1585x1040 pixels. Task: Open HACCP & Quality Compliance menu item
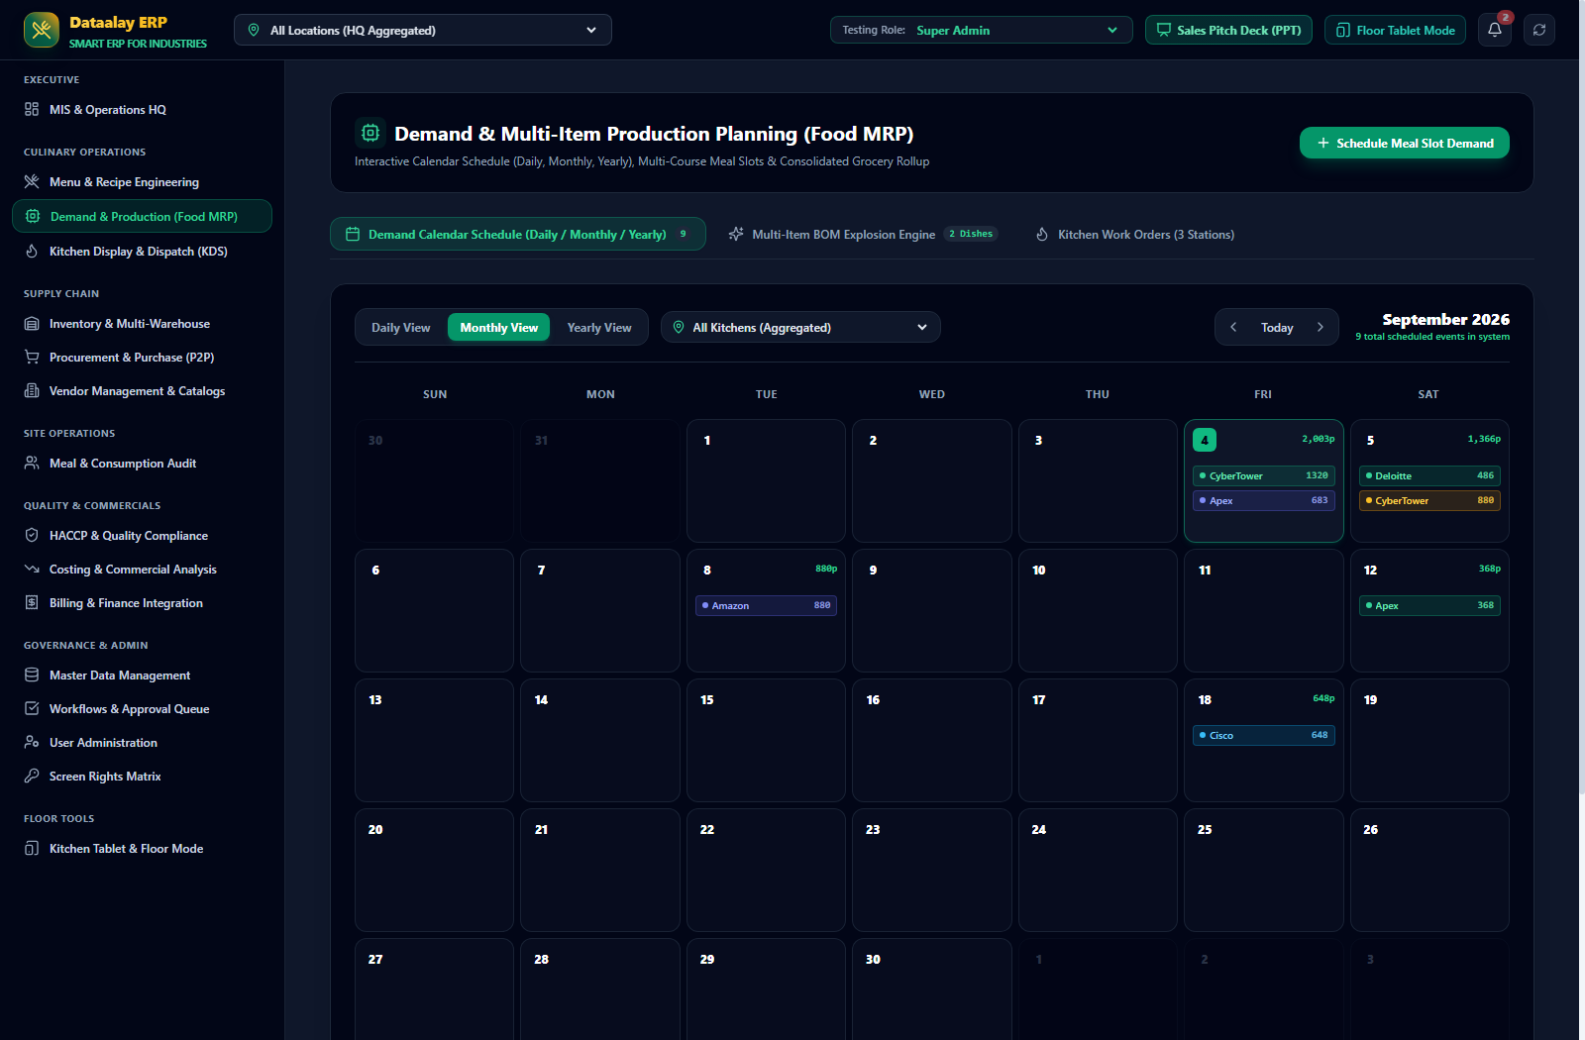(x=142, y=535)
